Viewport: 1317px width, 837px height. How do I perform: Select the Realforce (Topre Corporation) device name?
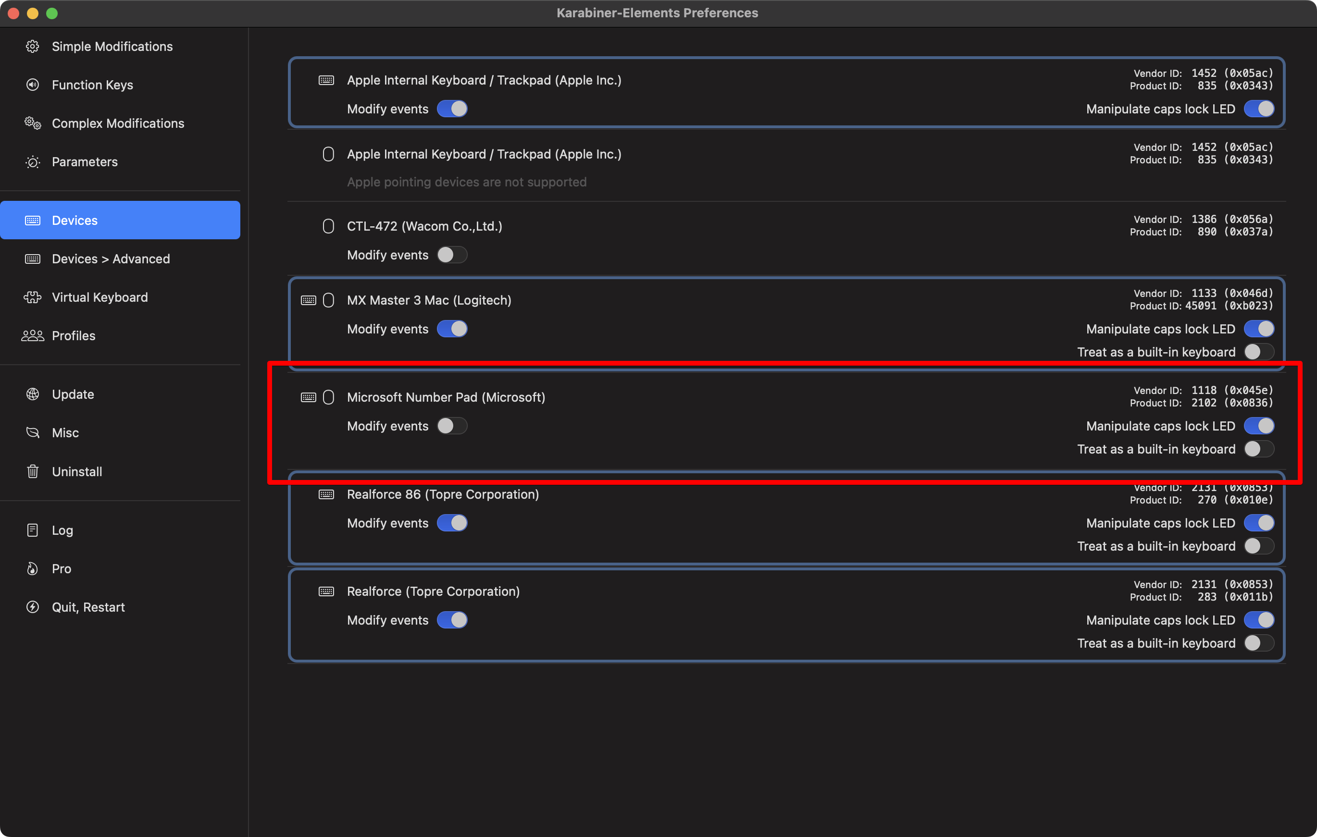(x=433, y=591)
